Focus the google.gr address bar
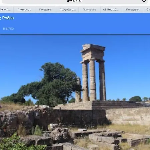 (75, 1)
